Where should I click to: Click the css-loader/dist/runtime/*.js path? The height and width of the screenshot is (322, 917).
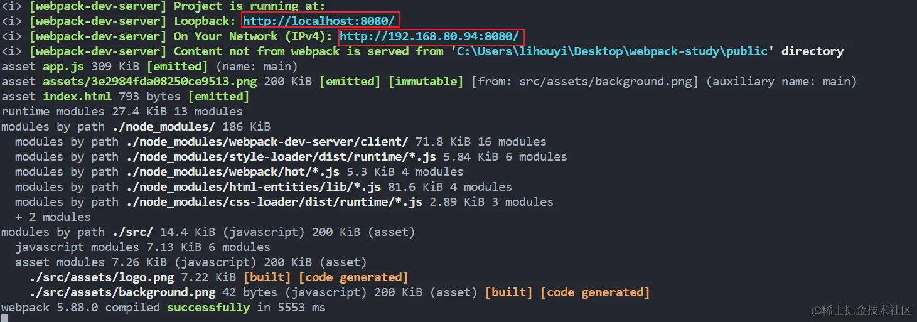click(x=272, y=202)
